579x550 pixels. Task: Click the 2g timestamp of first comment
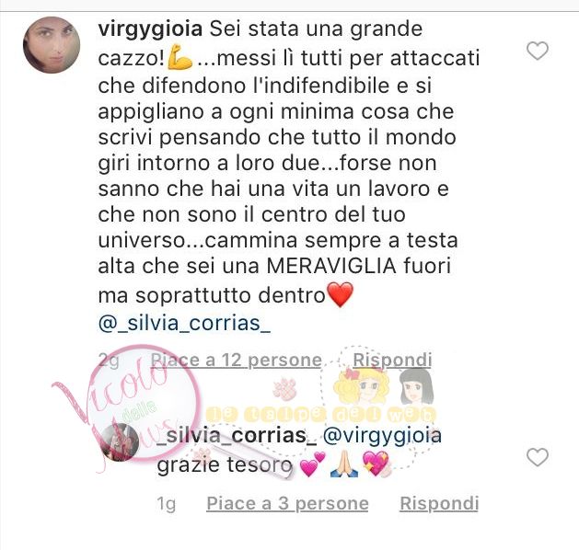point(109,361)
